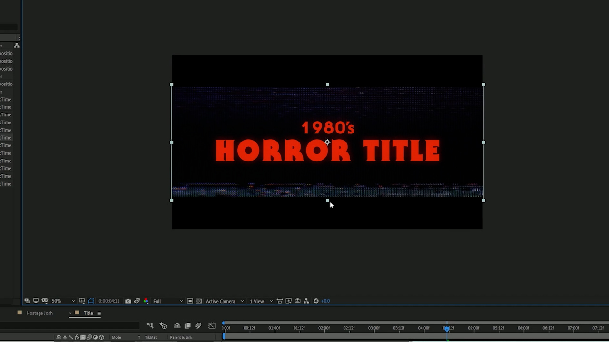Click the TrkMat column header
Viewport: 609px width, 342px height.
click(x=151, y=337)
